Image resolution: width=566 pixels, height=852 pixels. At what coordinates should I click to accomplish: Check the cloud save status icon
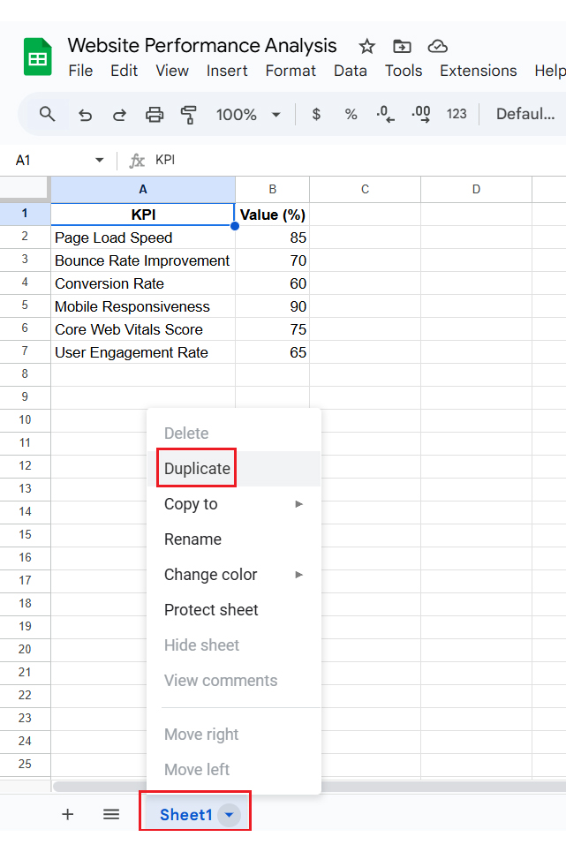click(437, 46)
